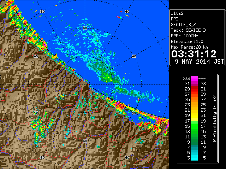Click the legend's right-side label '5'
Viewport: 226px width, 169px height.
204,158
